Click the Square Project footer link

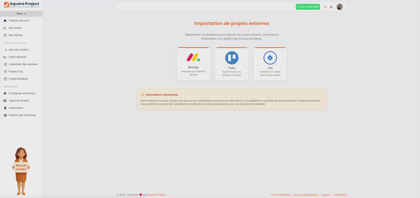pyautogui.click(x=157, y=195)
